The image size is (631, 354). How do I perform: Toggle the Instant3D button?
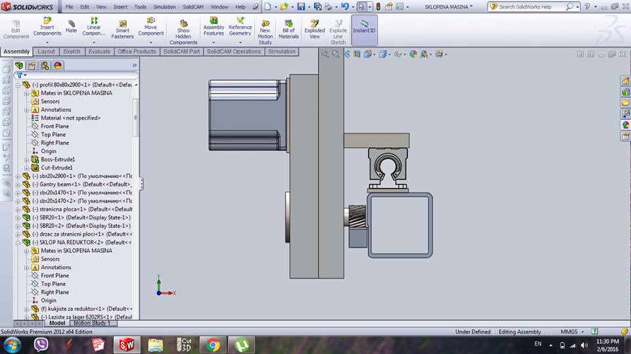click(x=364, y=29)
